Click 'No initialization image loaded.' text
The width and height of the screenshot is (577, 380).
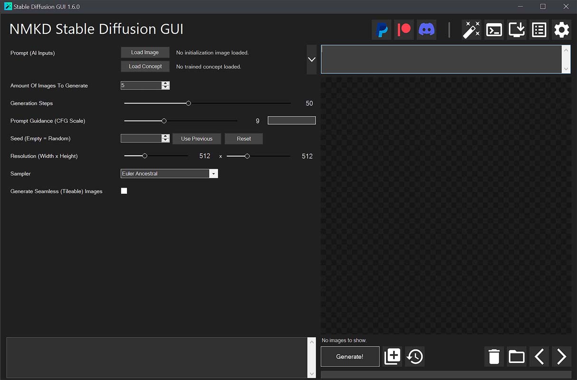(212, 53)
